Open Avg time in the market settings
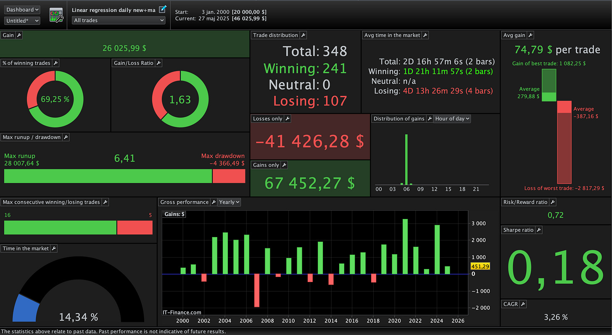This screenshot has height=335, width=612. 425,35
